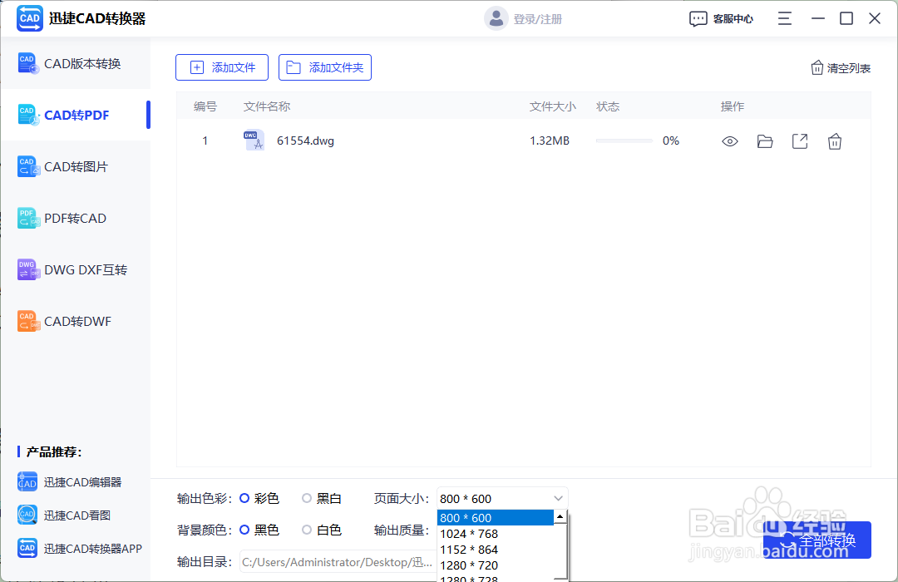Open 迅捷CAD编辑器 recommended product
The image size is (898, 582).
[x=69, y=482]
